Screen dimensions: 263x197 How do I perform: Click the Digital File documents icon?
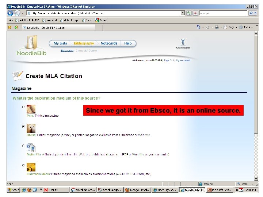31,148
